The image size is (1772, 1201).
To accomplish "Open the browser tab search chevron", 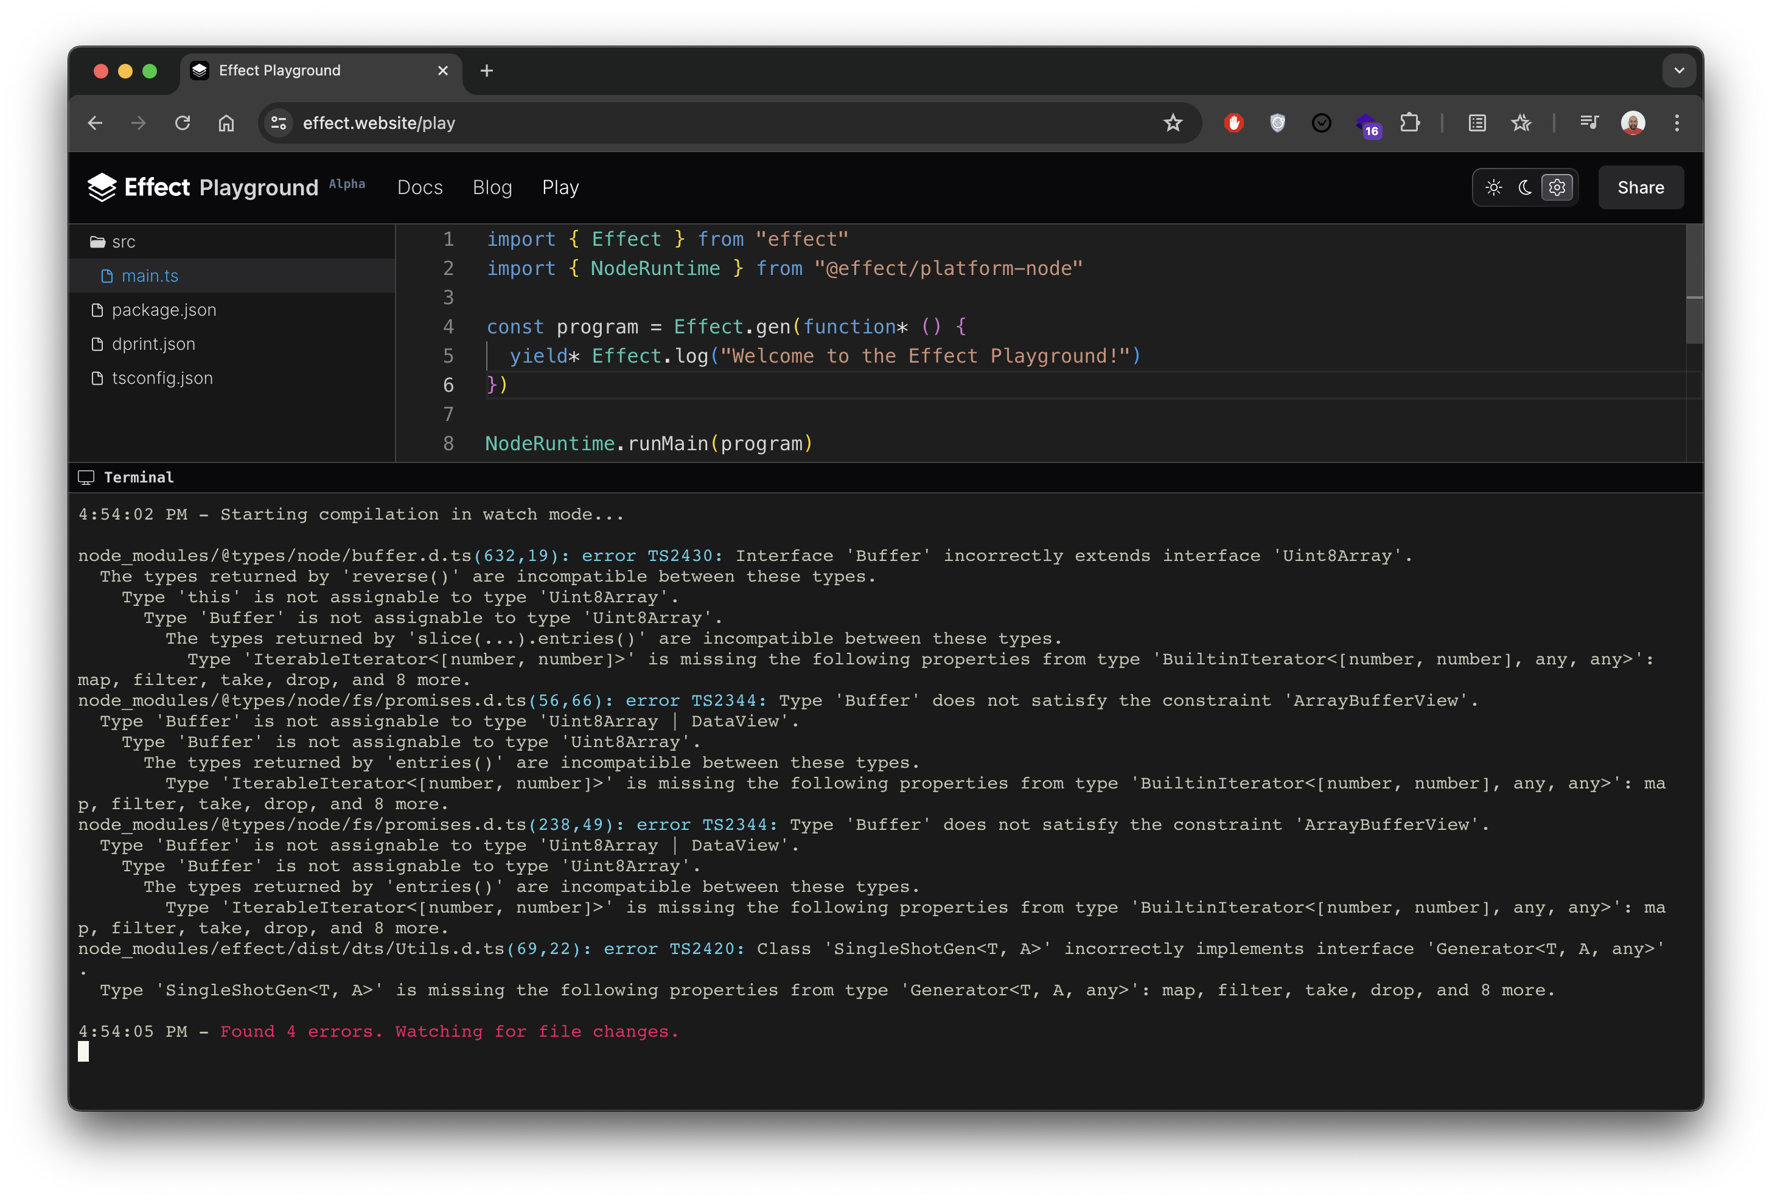I will [x=1679, y=70].
